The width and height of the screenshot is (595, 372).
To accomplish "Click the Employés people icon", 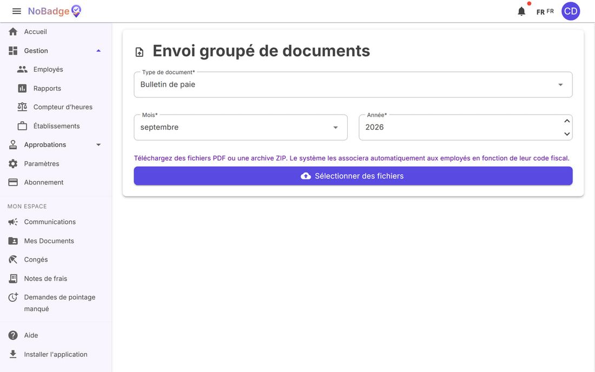I will tap(22, 69).
